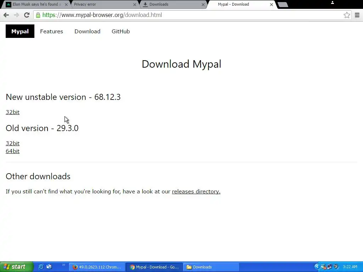
Task: Open the Features nav link
Action: coord(51,31)
